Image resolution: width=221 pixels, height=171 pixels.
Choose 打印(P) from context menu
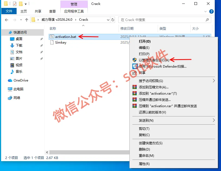pyautogui.click(x=174, y=54)
